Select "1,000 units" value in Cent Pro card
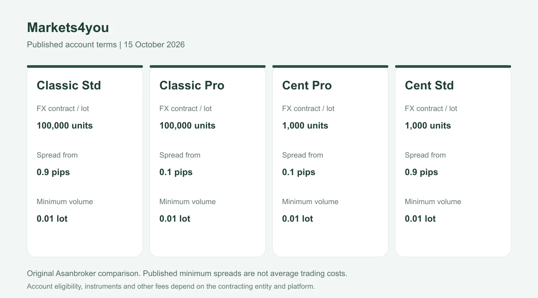 coord(305,126)
